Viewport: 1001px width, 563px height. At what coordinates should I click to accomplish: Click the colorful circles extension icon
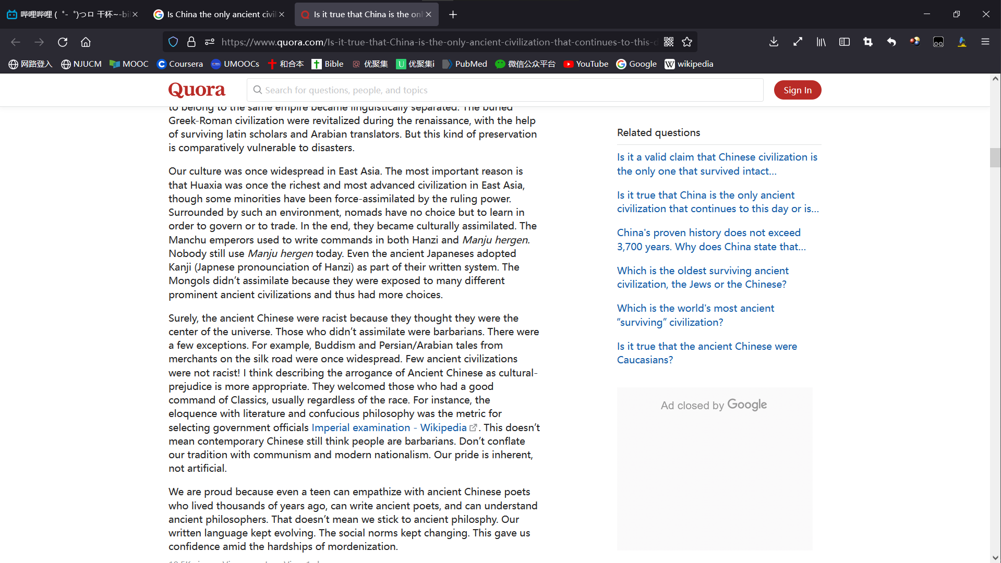(x=915, y=42)
